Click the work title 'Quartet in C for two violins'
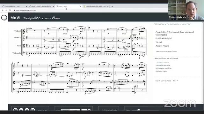 click(175, 33)
